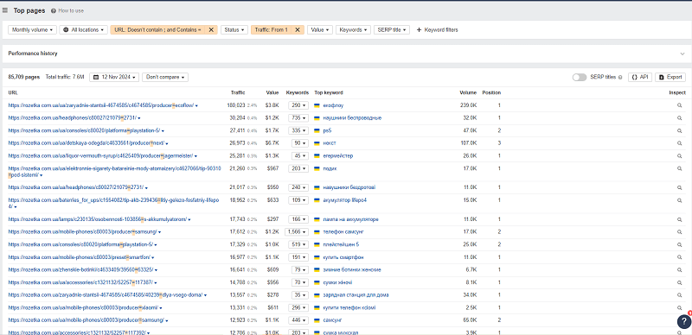Inspect the телефон самсунг row magnifier
Image resolution: width=692 pixels, height=335 pixels.
click(680, 232)
